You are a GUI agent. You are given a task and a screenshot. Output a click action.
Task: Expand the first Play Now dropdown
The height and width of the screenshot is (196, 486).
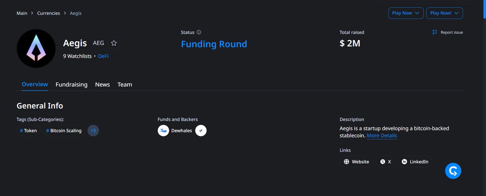pyautogui.click(x=406, y=13)
